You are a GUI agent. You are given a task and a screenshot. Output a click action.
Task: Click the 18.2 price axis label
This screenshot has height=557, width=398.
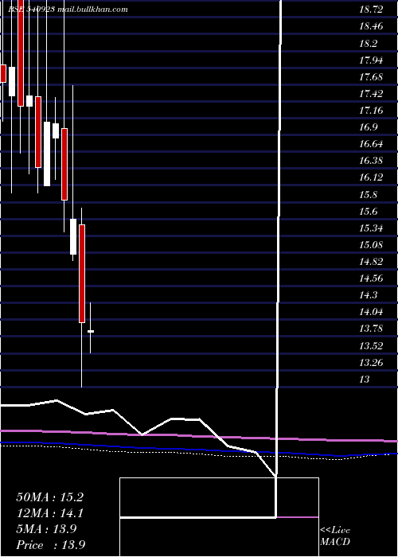pyautogui.click(x=368, y=43)
